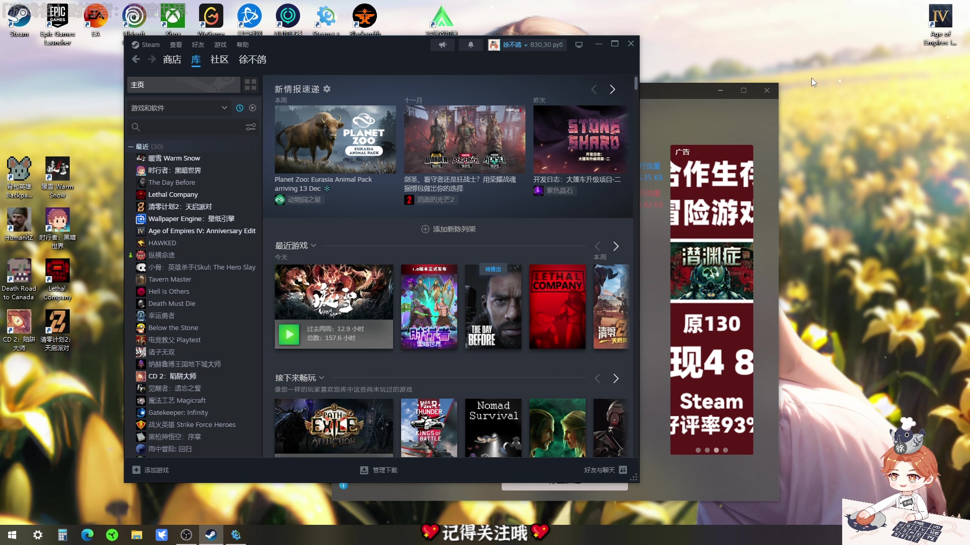970x545 pixels.
Task: Open the taskbar settings gear
Action: pos(37,535)
